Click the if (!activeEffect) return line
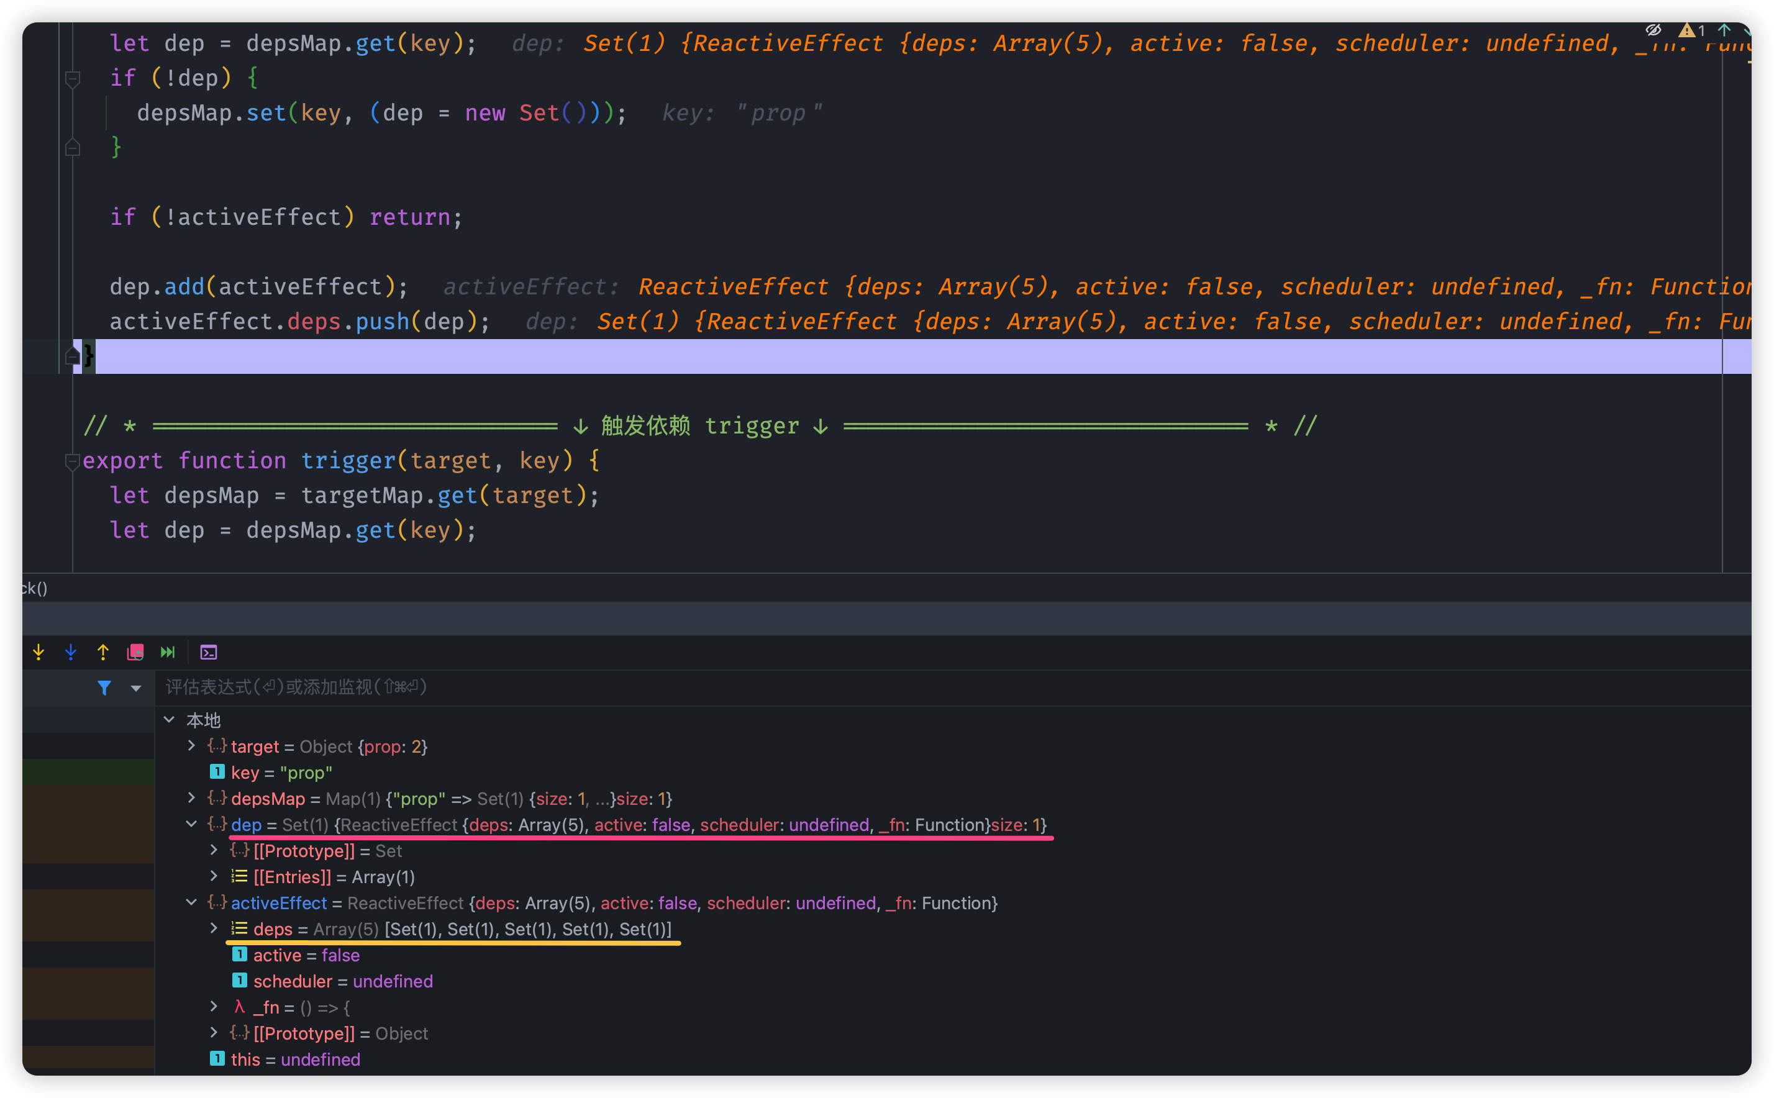 point(286,217)
